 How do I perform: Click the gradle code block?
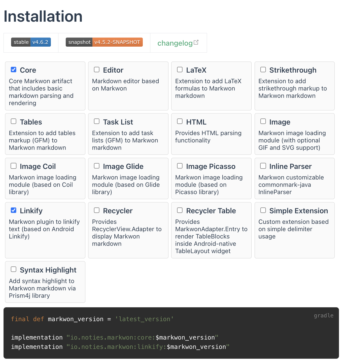point(171,333)
